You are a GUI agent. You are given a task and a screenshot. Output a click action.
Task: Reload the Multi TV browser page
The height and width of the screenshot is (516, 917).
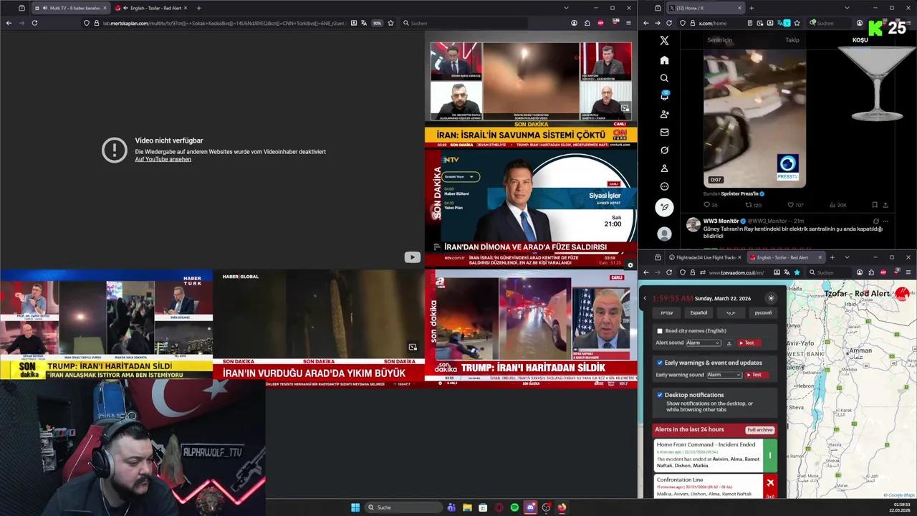(x=34, y=23)
